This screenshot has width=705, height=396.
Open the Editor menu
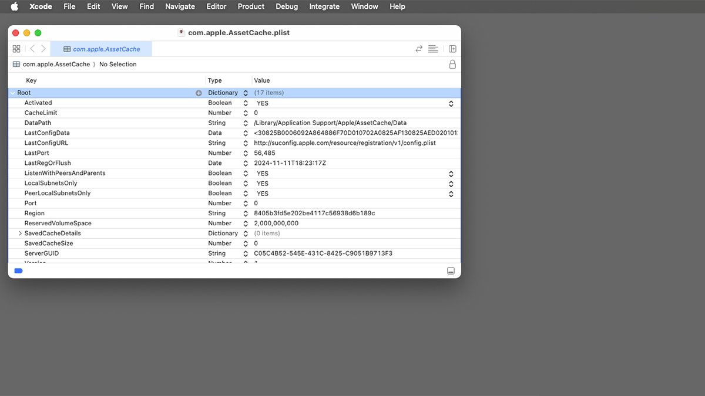216,6
